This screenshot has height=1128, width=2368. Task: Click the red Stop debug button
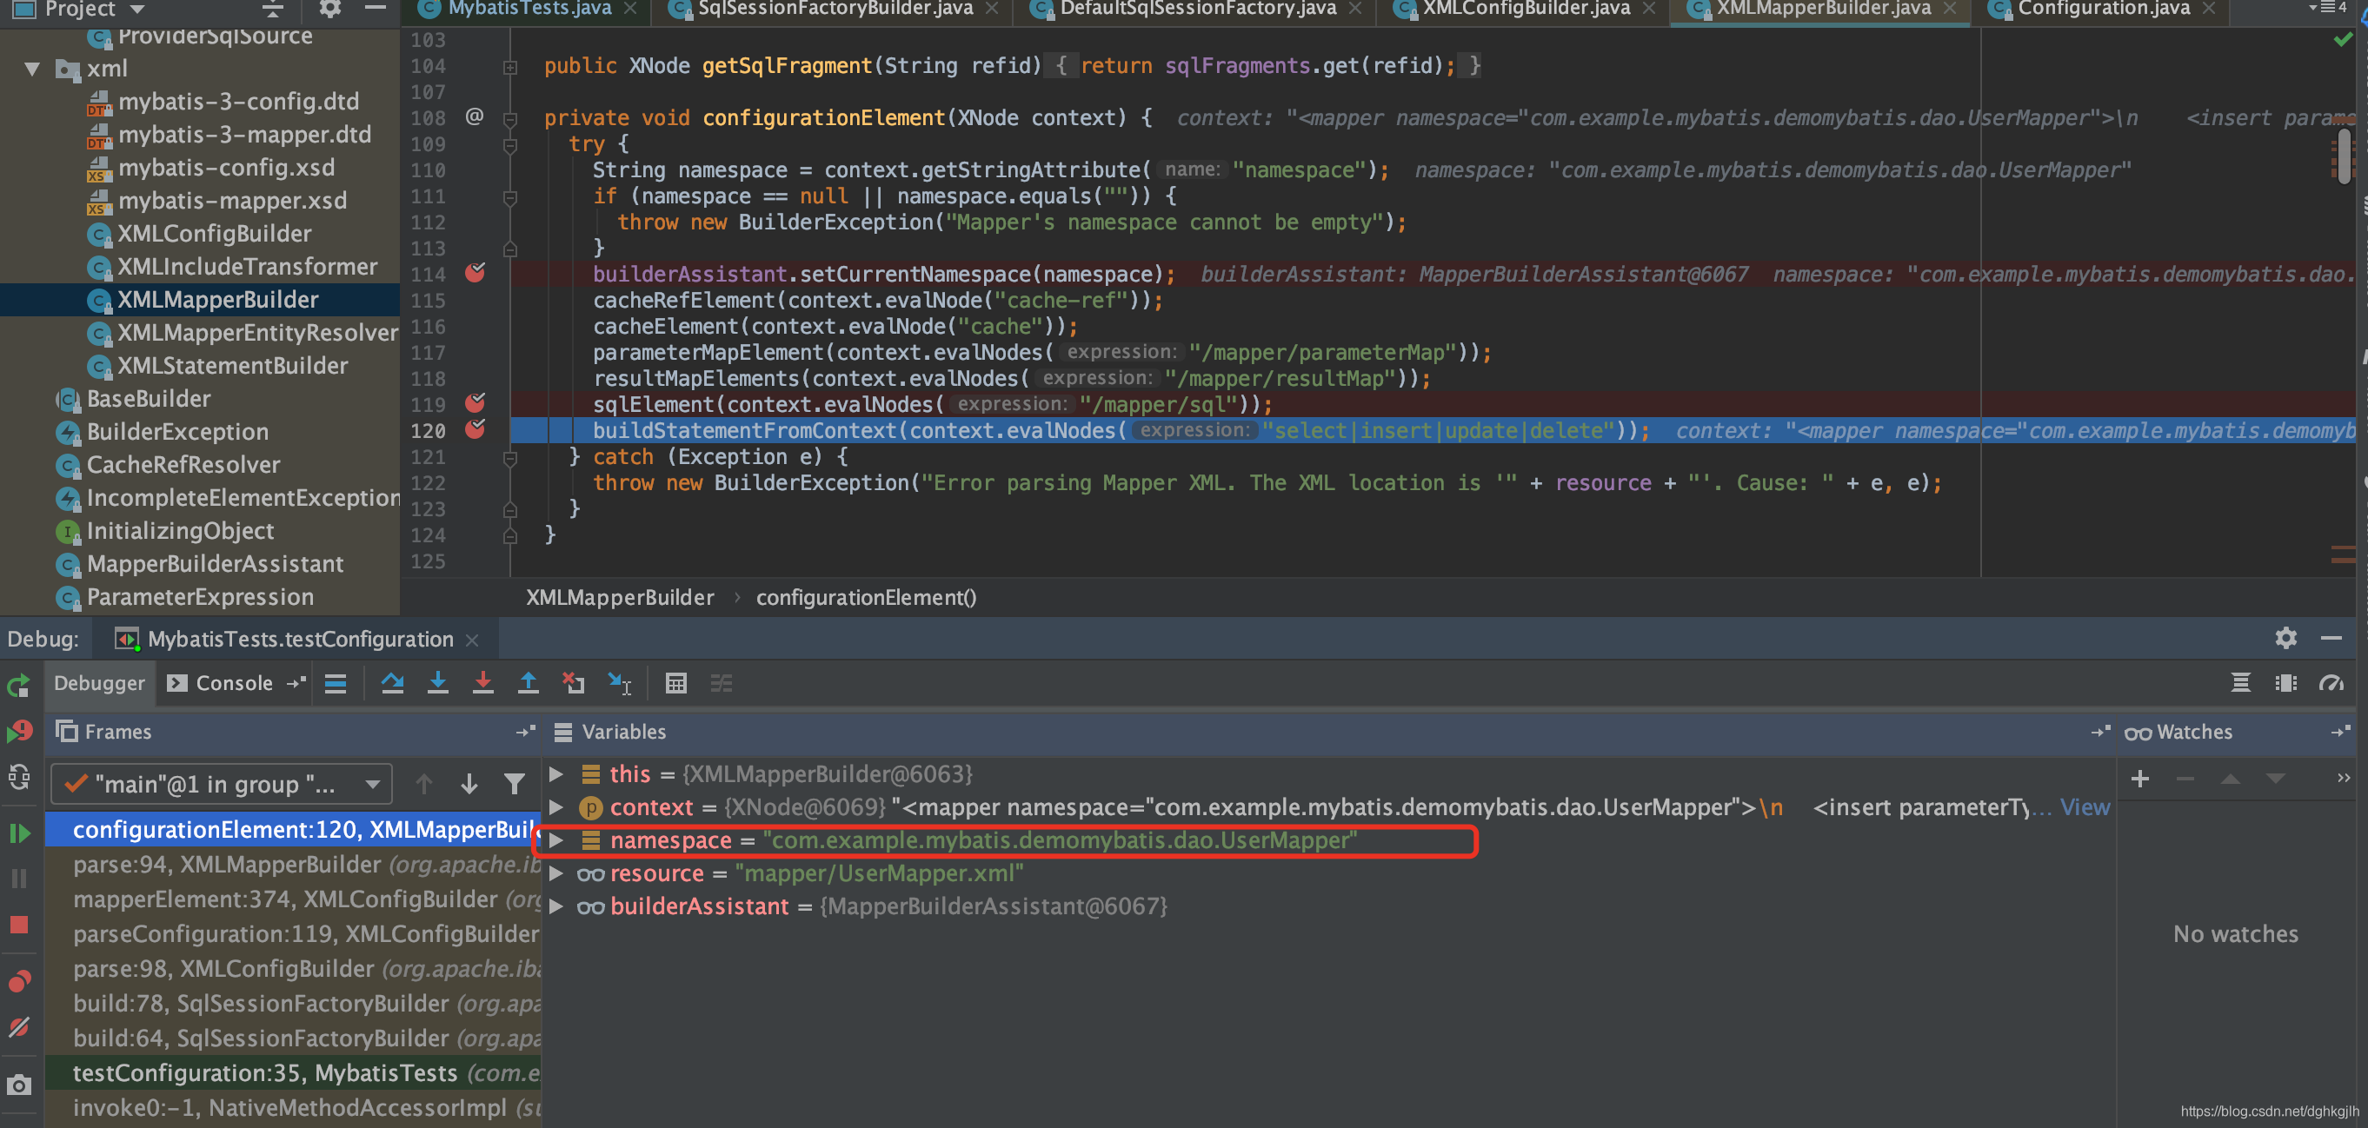point(19,925)
